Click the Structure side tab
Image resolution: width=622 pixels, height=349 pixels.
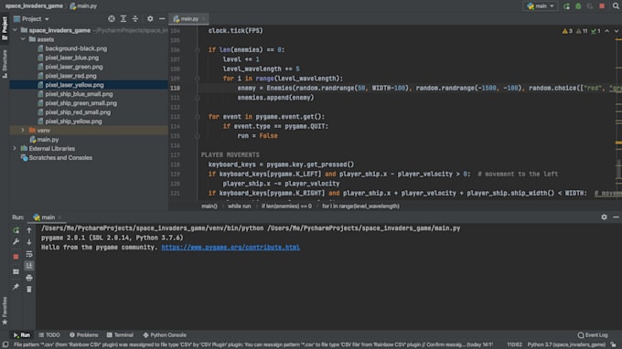point(5,63)
